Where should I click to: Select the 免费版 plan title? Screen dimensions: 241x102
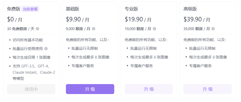[14, 9]
